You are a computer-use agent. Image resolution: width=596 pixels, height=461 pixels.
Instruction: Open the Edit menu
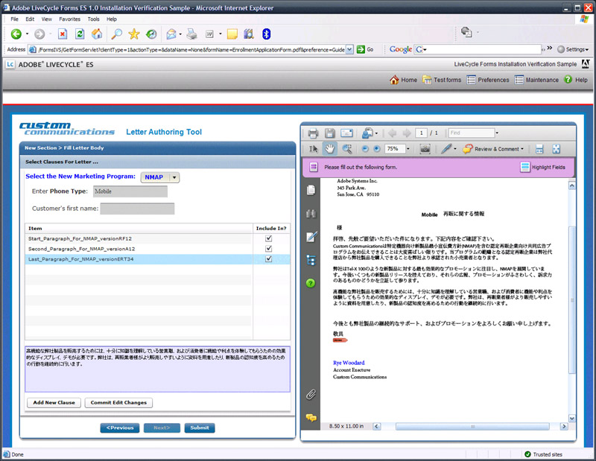30,19
